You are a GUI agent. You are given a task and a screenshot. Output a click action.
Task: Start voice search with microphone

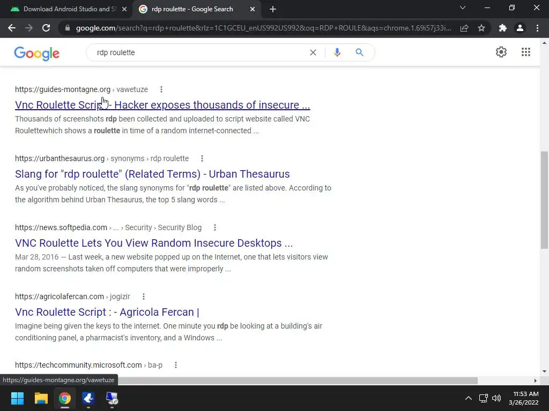coord(337,52)
